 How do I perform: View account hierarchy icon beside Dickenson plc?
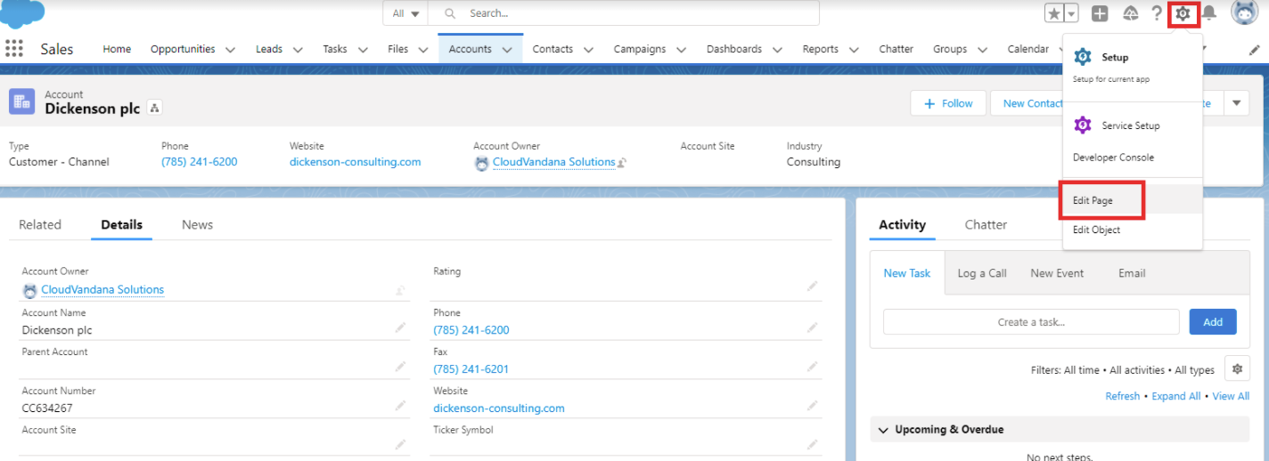(x=154, y=108)
